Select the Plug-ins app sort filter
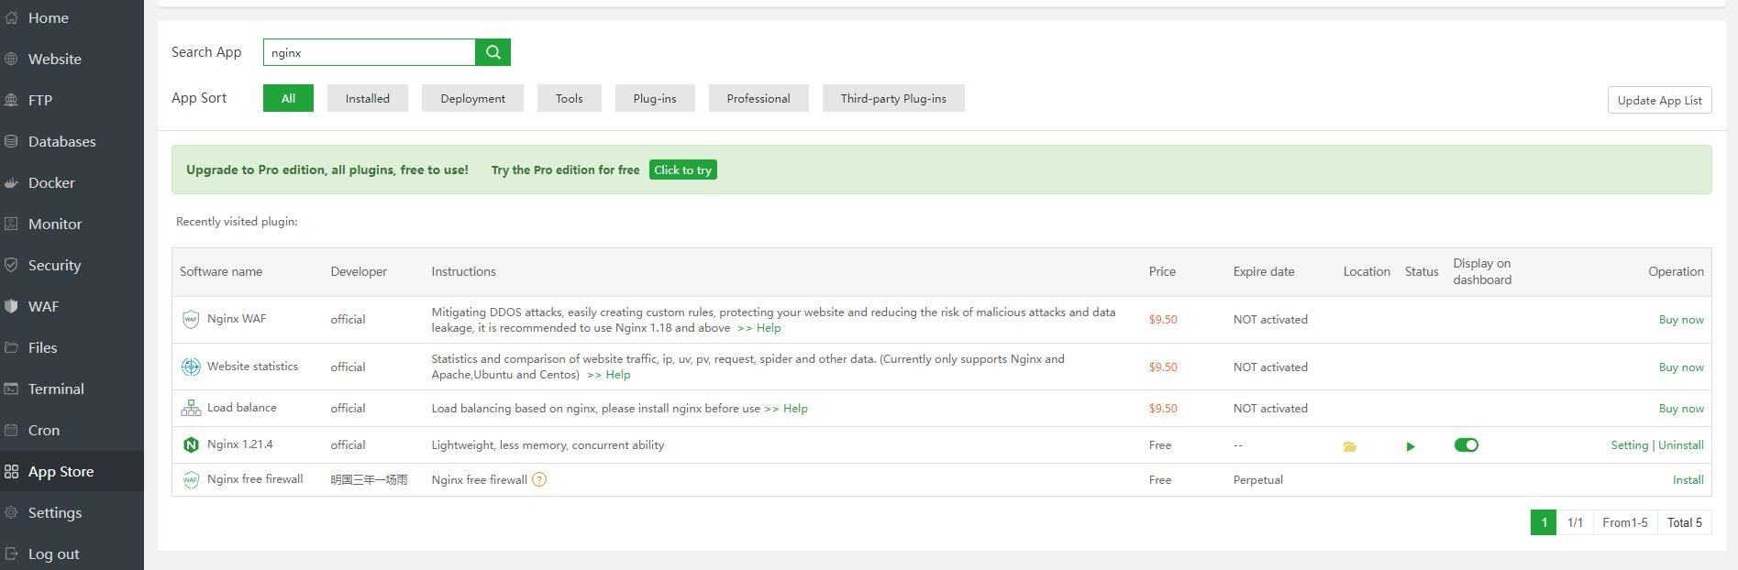1738x570 pixels. click(x=655, y=98)
